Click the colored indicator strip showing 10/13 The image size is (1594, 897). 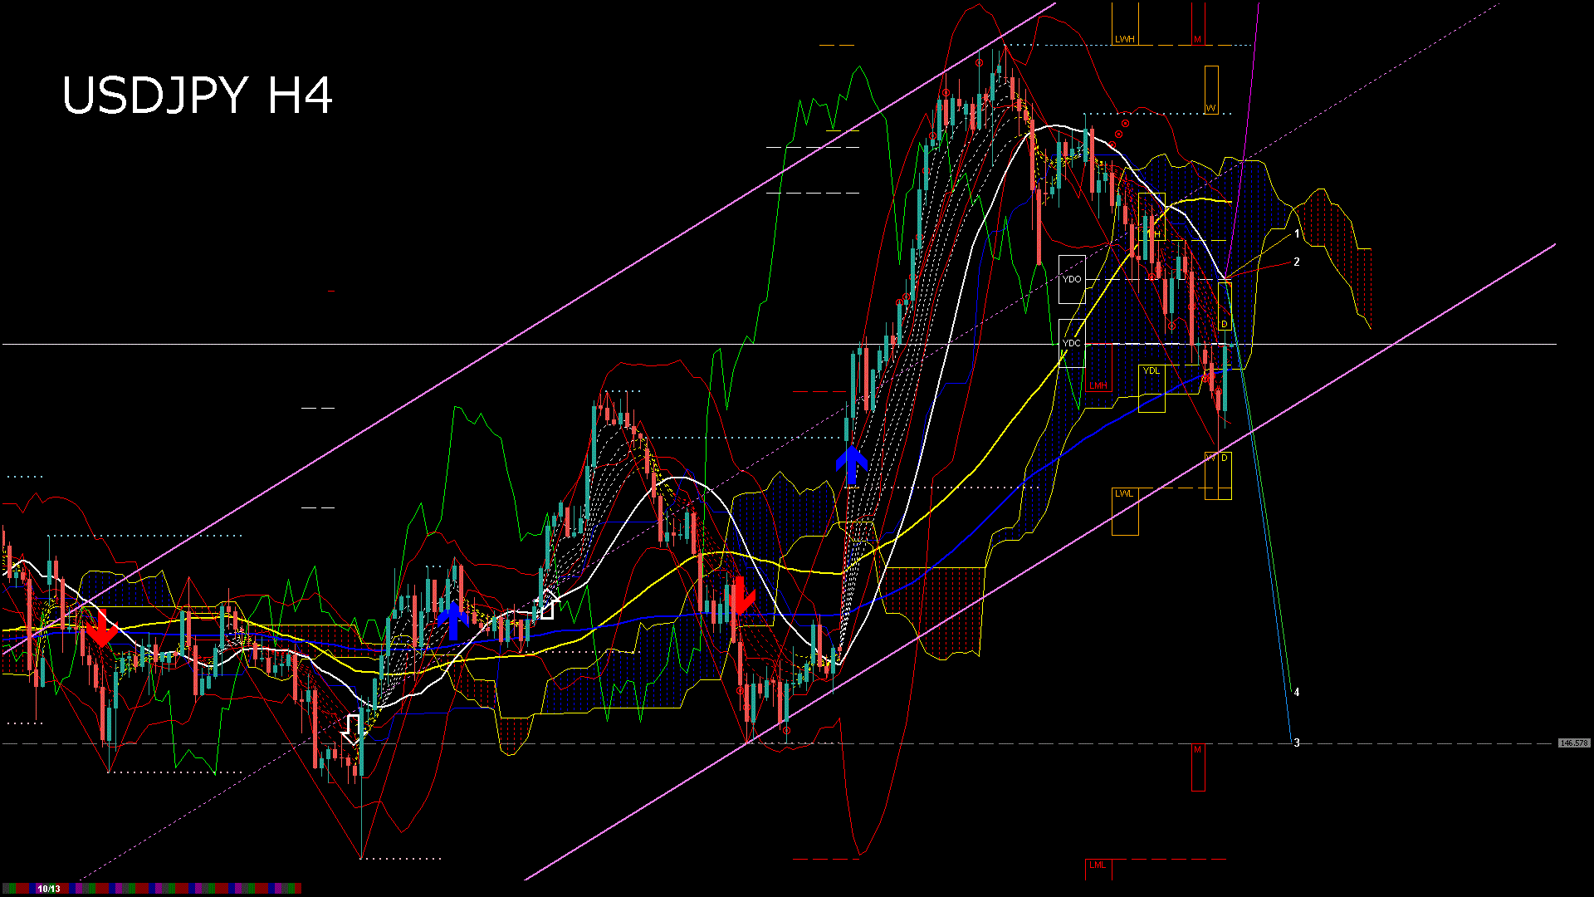[x=51, y=888]
